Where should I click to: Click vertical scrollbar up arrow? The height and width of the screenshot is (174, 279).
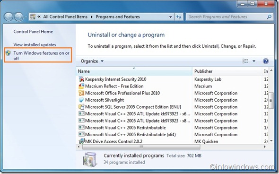tap(271, 70)
